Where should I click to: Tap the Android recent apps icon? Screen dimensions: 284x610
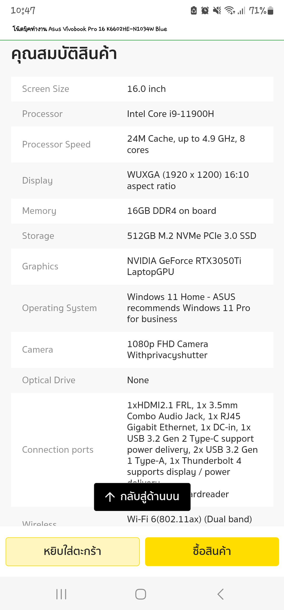61,594
